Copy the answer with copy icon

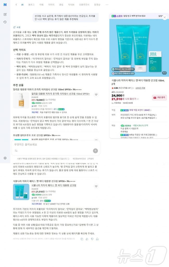pyautogui.click(x=82, y=239)
